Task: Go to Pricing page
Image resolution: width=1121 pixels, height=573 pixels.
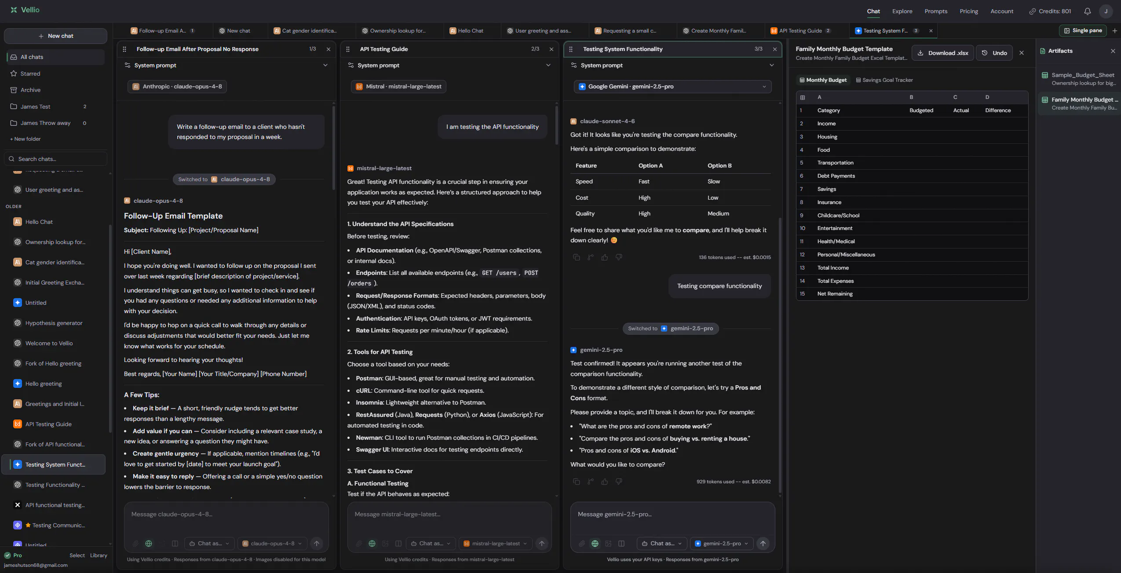Action: [x=969, y=11]
